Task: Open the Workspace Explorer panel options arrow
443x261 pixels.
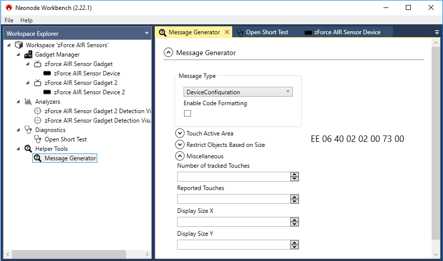Action: tap(147, 33)
